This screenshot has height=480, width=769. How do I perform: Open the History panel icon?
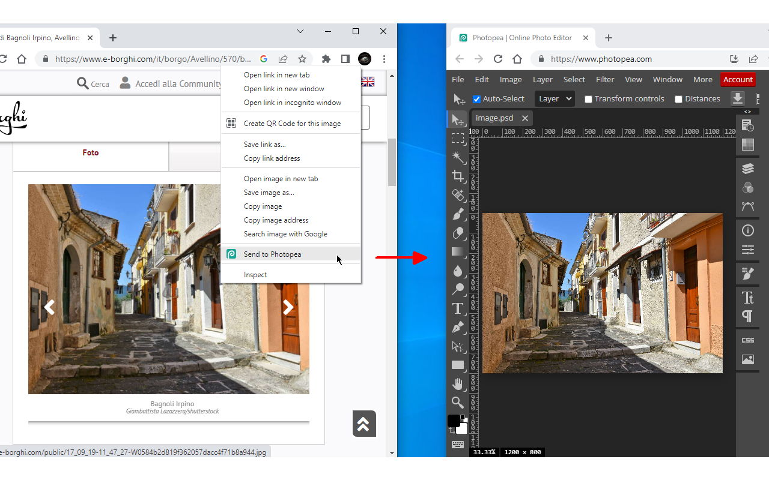747,125
